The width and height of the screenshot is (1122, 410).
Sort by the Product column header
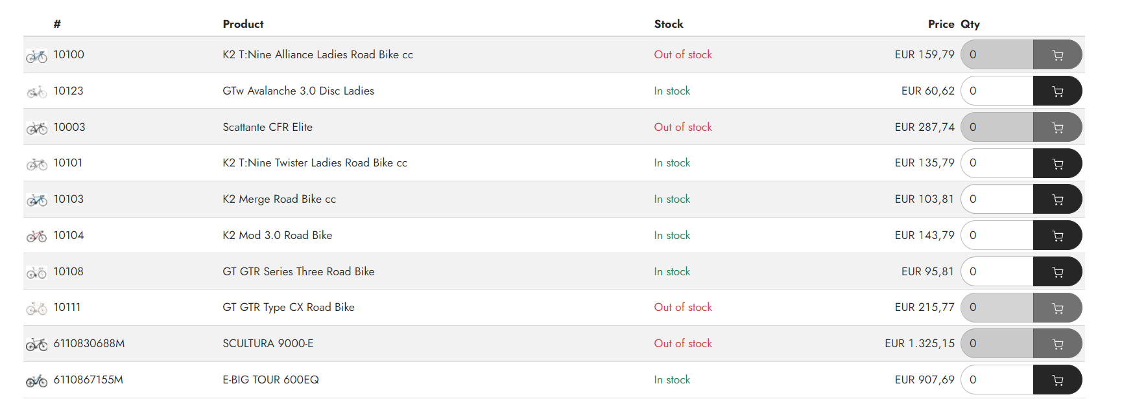[x=243, y=25]
